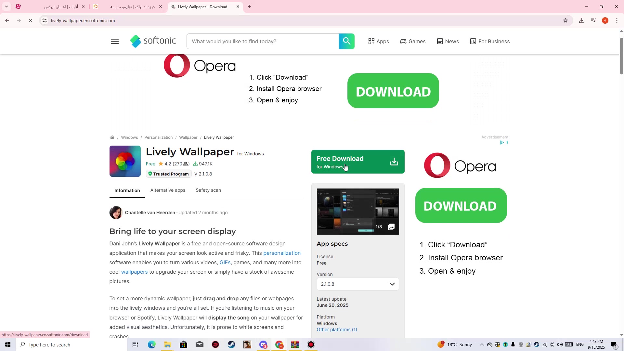Open Other platforms (1) link

click(x=337, y=330)
